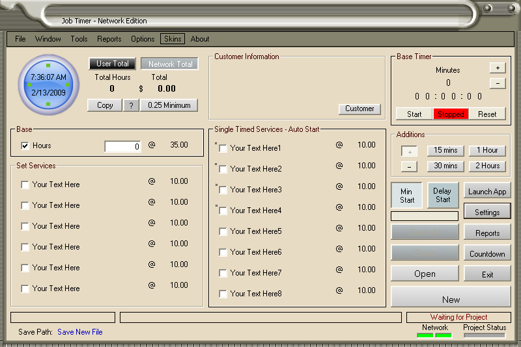Click the Waiting for Project status box
Screen dimensions: 521x347
pos(458,317)
